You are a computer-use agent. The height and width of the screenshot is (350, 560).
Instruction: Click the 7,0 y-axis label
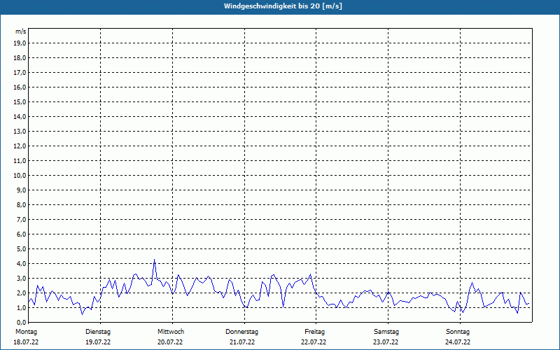point(22,219)
